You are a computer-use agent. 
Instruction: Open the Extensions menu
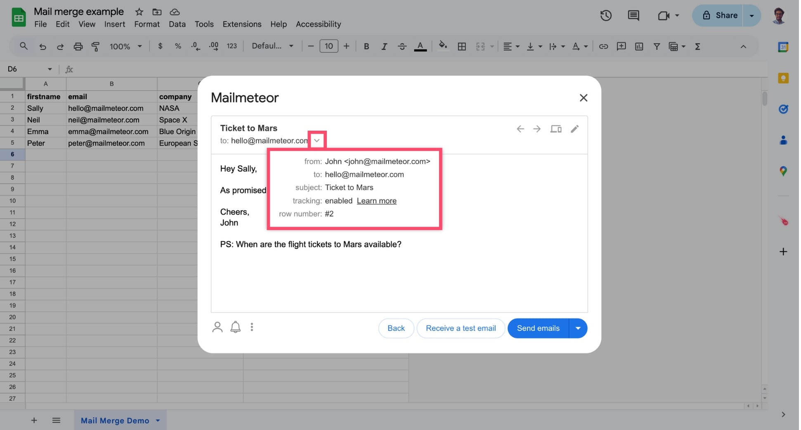click(242, 24)
